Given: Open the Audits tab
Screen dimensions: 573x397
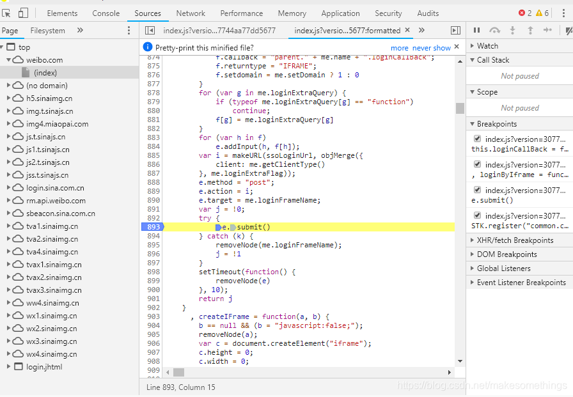Looking at the screenshot, I should (428, 13).
